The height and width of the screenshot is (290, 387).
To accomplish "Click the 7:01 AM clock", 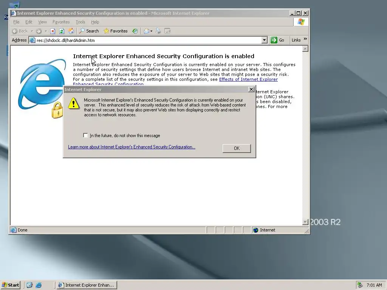I will tap(374, 285).
